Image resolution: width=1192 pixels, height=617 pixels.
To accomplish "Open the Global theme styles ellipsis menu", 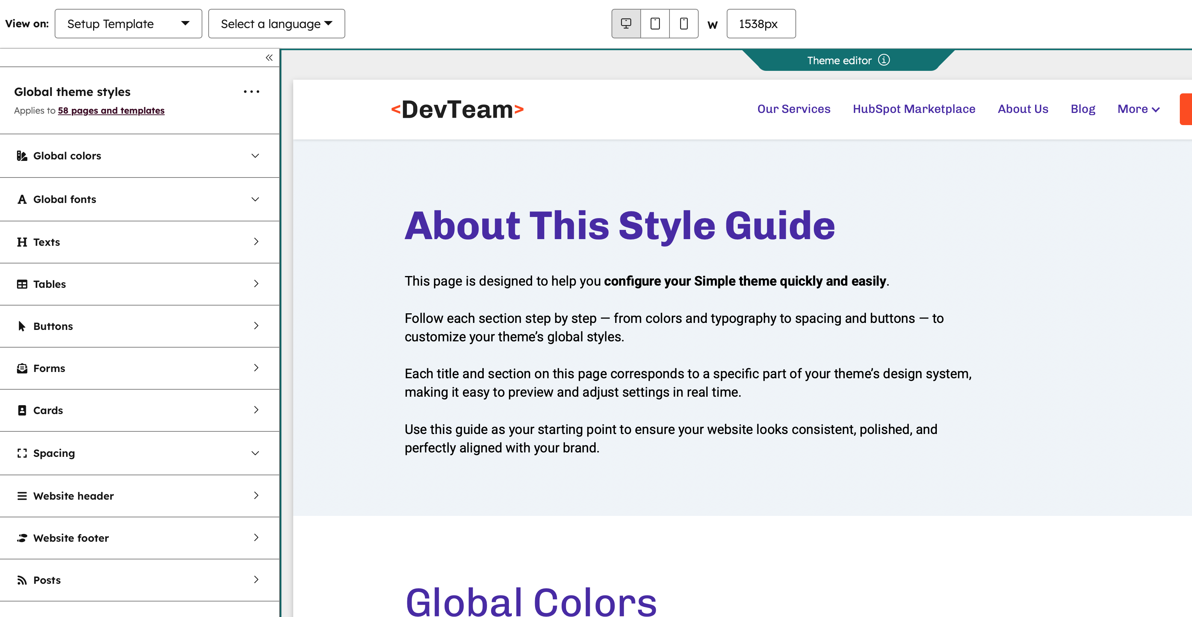I will (x=251, y=92).
